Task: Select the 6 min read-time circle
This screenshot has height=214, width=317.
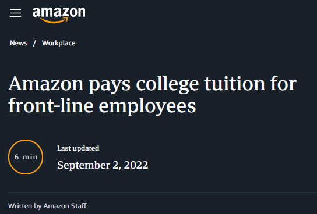Action: coord(26,157)
